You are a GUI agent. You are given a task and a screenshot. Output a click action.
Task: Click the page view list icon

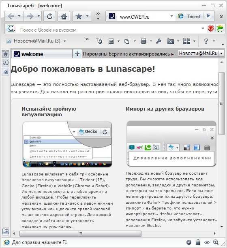pos(111,41)
